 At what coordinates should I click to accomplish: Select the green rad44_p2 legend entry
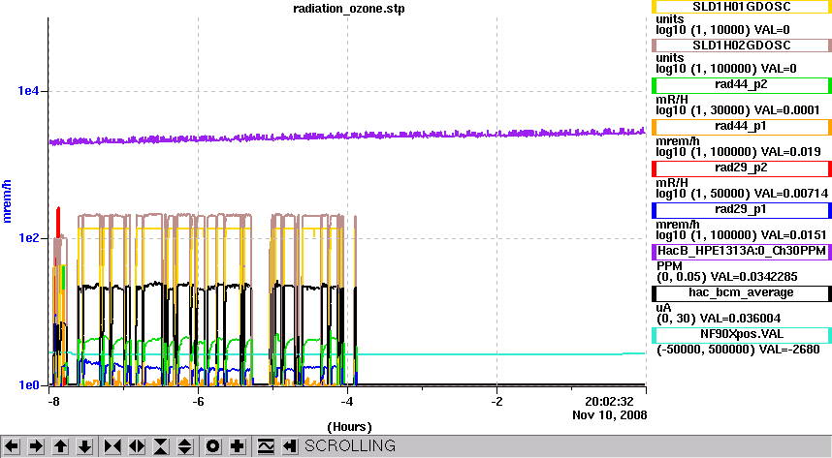741,85
